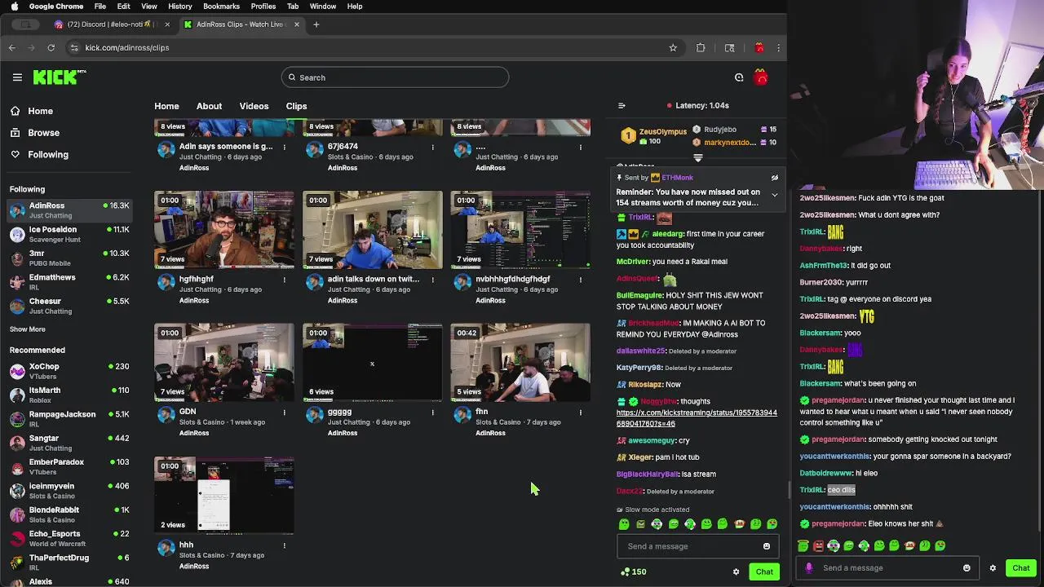Screen dimensions: 1044x587
Task: Play the 'hhh' clip thumbnail
Action: click(224, 496)
